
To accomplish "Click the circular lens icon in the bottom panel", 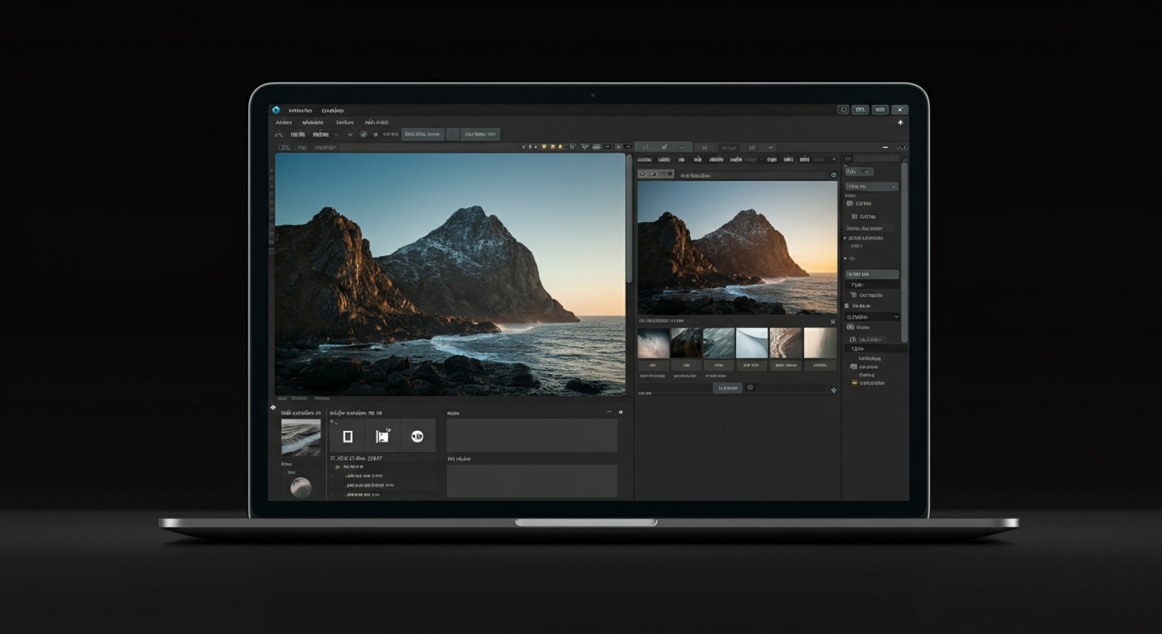I will click(417, 437).
